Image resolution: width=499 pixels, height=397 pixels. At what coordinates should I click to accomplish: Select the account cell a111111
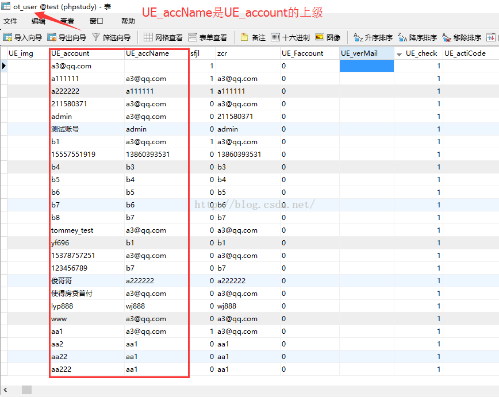[87, 79]
